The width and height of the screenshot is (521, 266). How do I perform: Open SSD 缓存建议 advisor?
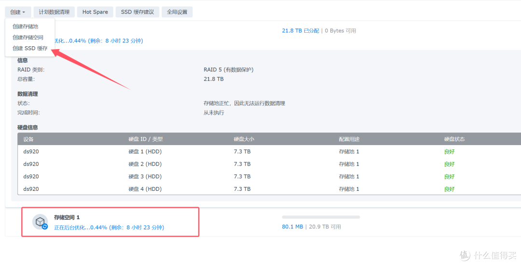click(x=137, y=12)
